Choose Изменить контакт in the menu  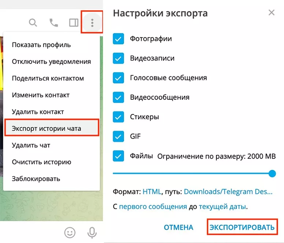pyautogui.click(x=52, y=95)
